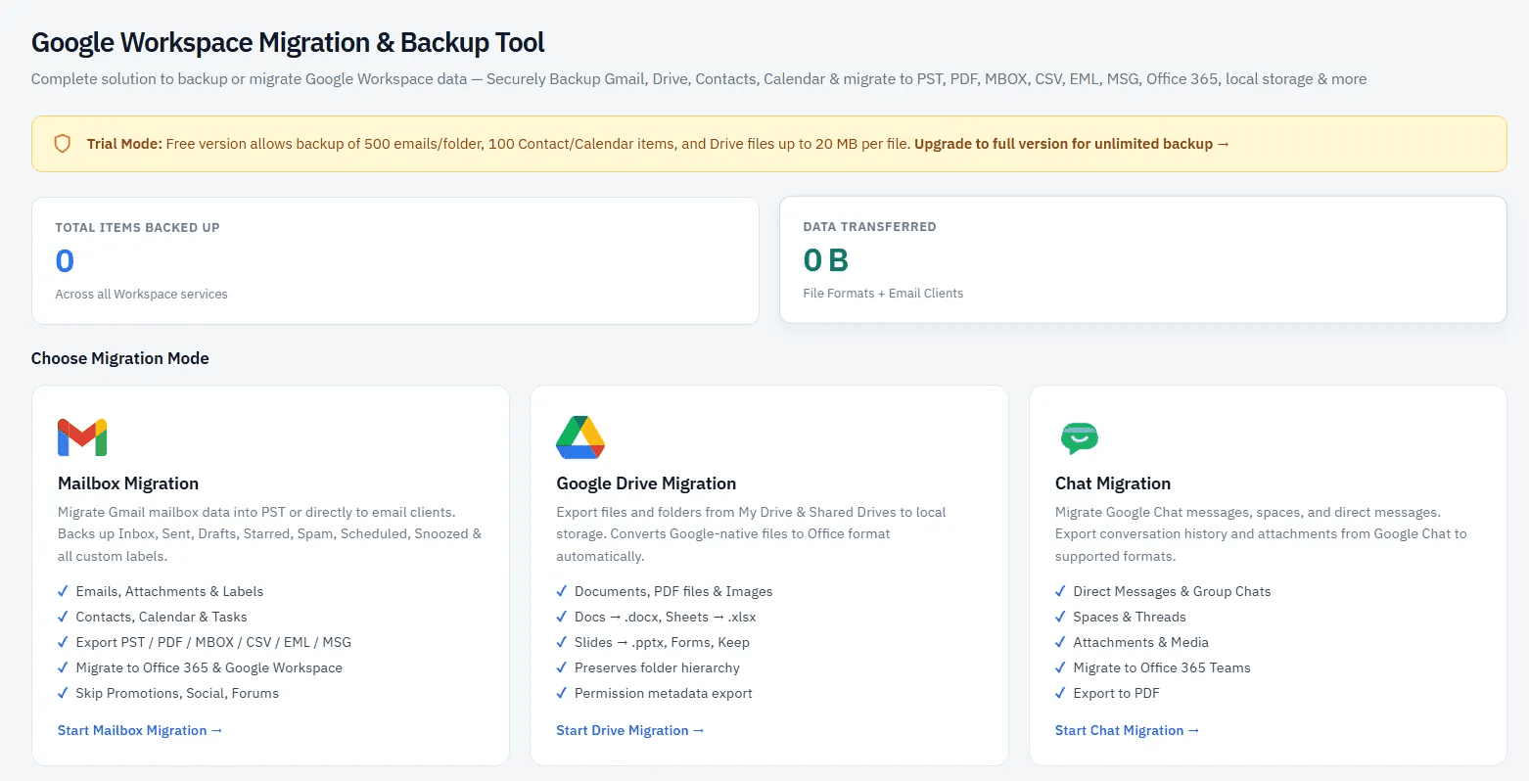Select the Mailbox Migration heading

click(x=128, y=483)
